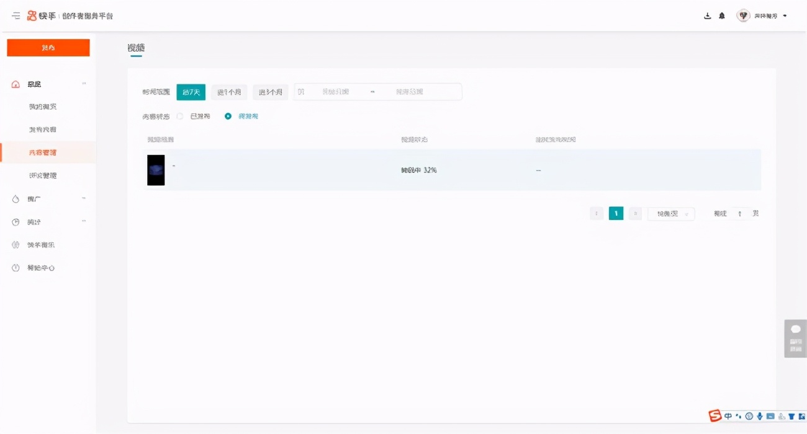Click the teal page "1" button
The height and width of the screenshot is (434, 807).
coord(616,213)
